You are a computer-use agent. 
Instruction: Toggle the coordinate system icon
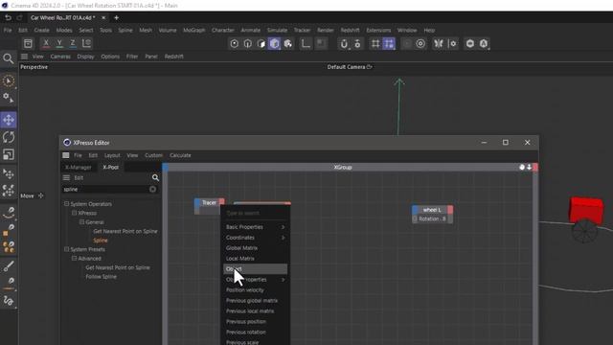[x=86, y=43]
